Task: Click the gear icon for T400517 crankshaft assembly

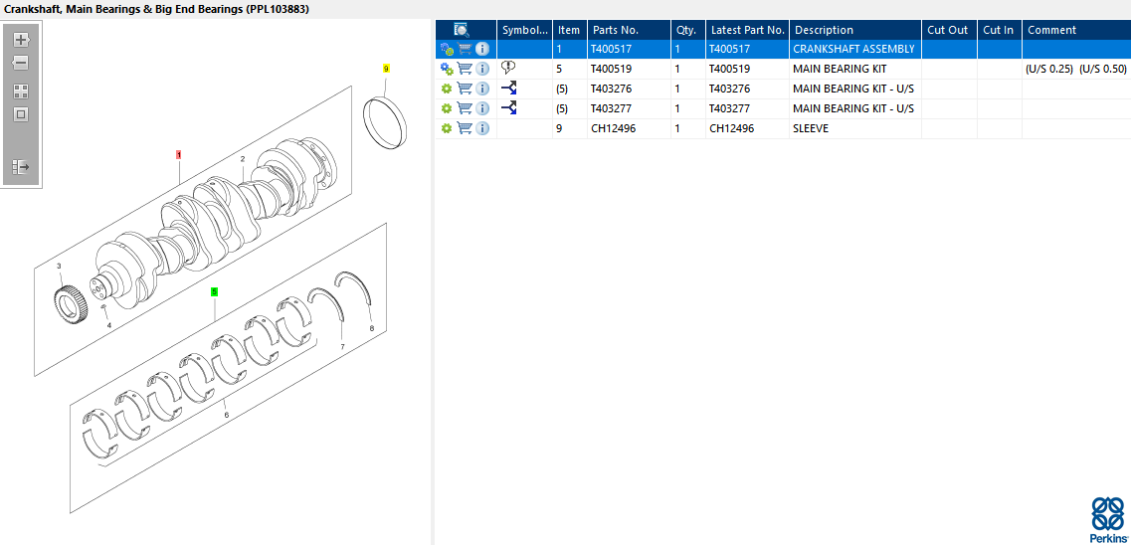Action: [447, 49]
